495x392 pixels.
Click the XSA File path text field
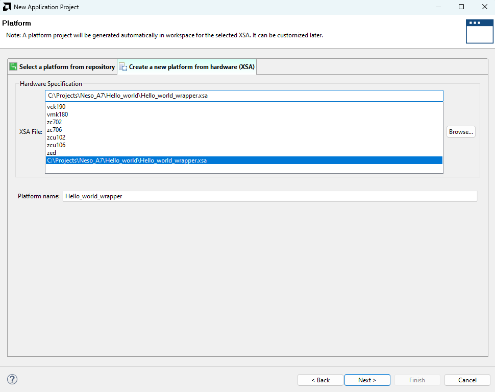point(243,96)
